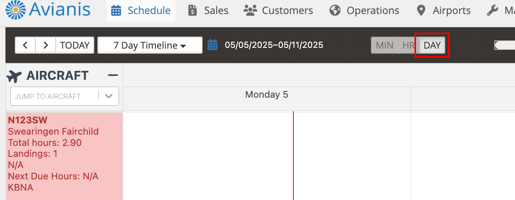This screenshot has height=200, width=515.
Task: Collapse the AIRCRAFT panel with minus
Action: [113, 75]
